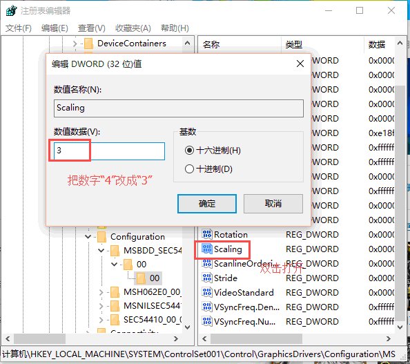Click the 数值名称(N) Scaling field
Image resolution: width=410 pixels, height=364 pixels.
click(179, 108)
